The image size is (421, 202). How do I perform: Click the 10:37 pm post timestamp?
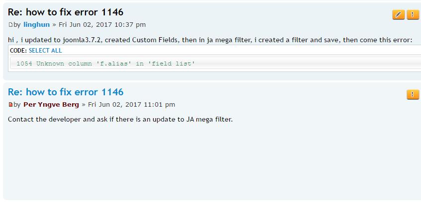102,24
